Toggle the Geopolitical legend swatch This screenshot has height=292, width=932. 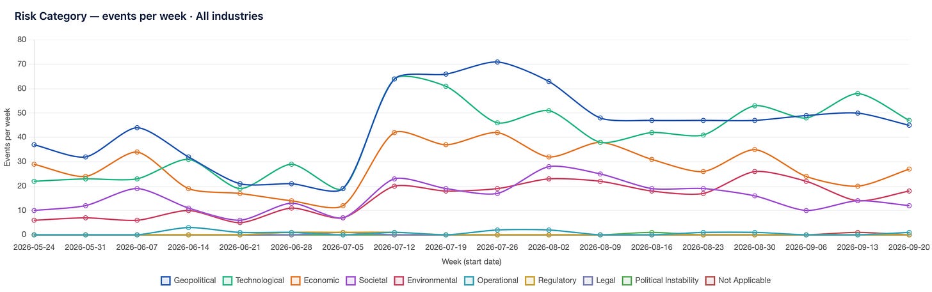tap(166, 280)
